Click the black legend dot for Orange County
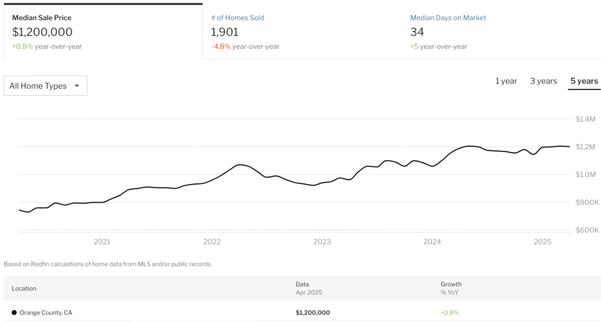601x322 pixels. (x=14, y=313)
